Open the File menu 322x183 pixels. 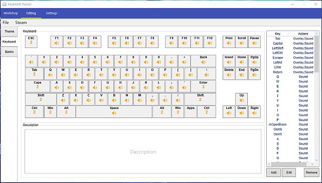(x=6, y=22)
